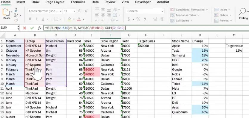Switch to the Formulas tab

click(78, 2)
